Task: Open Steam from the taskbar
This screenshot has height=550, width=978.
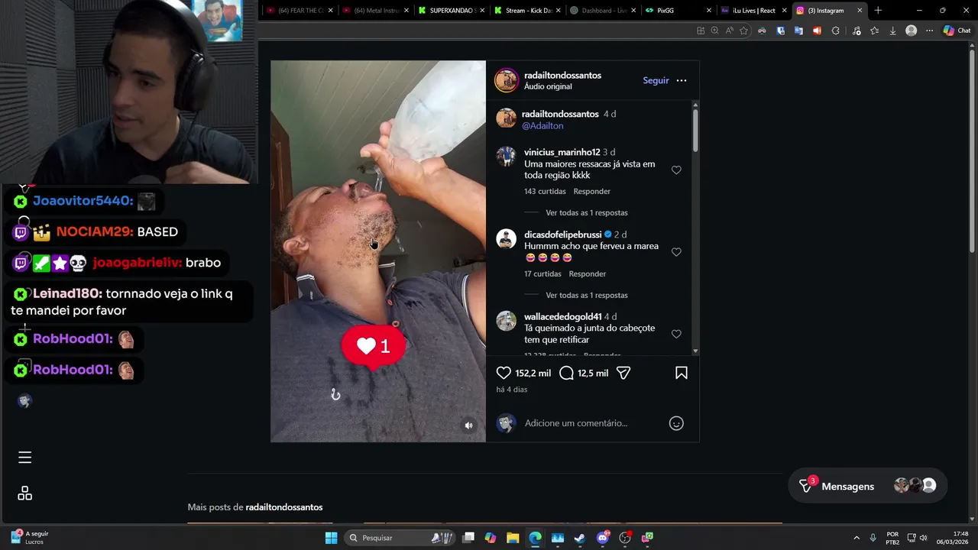Action: point(580,538)
